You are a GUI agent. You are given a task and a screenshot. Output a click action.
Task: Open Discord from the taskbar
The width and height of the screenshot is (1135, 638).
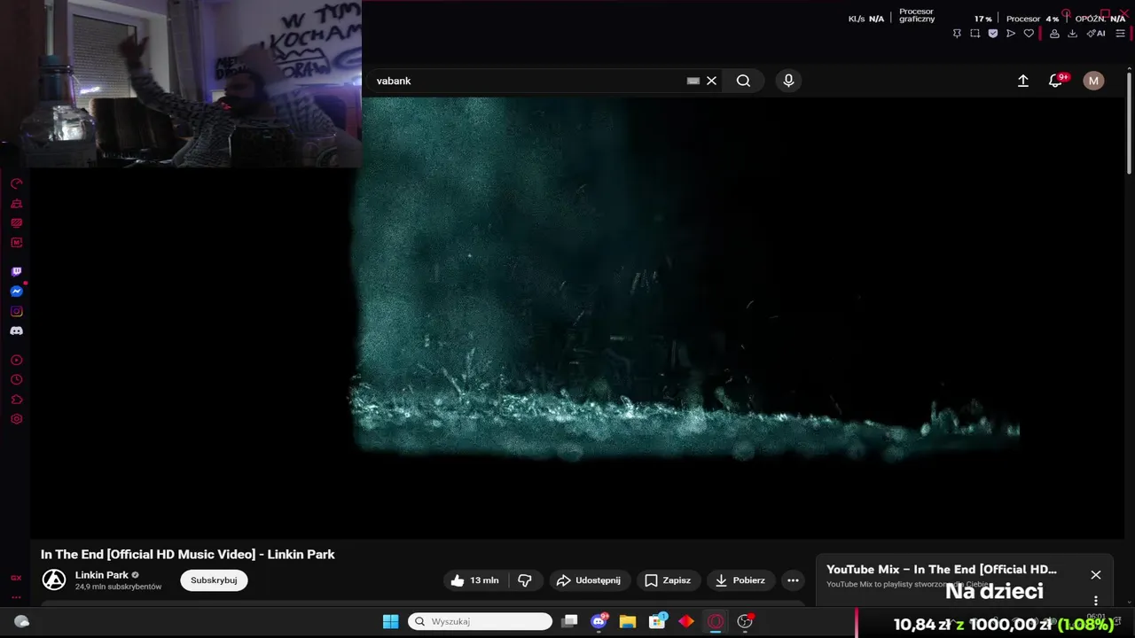coord(599,621)
